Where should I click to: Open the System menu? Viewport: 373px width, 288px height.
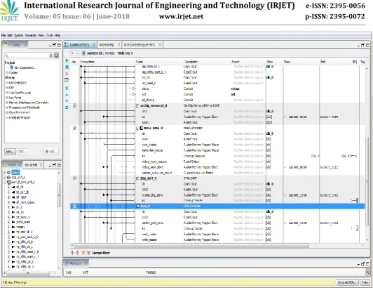coord(19,35)
